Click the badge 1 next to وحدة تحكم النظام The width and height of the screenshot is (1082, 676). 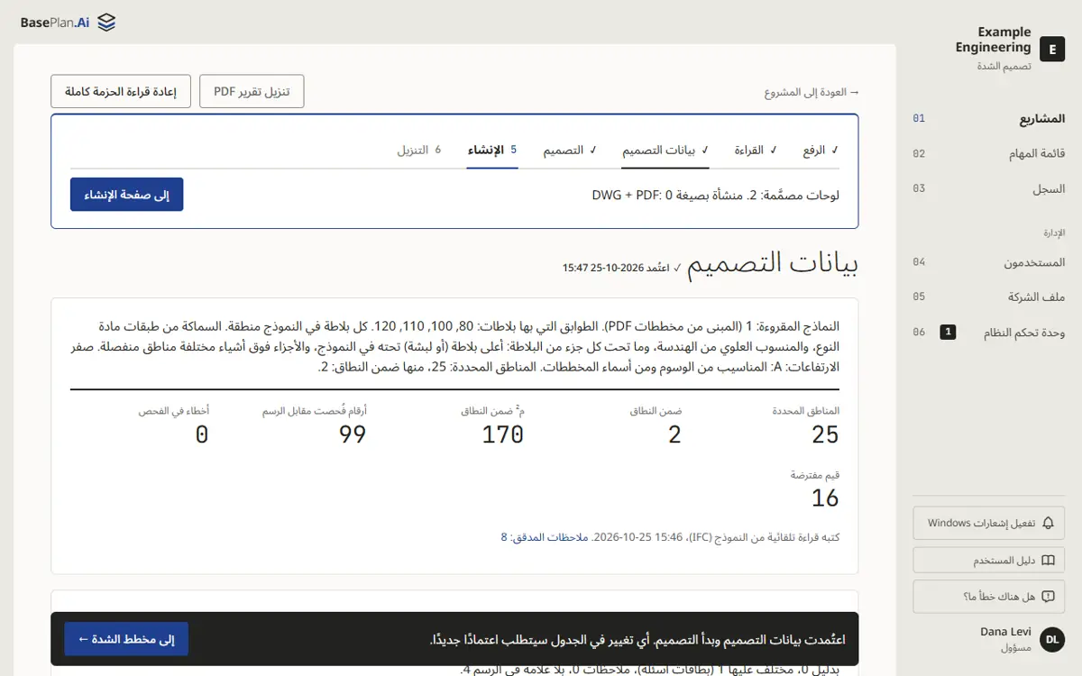(948, 333)
